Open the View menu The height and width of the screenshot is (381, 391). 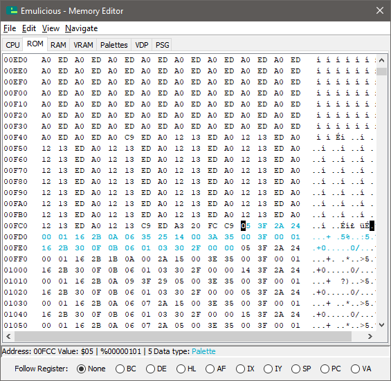(x=51, y=28)
